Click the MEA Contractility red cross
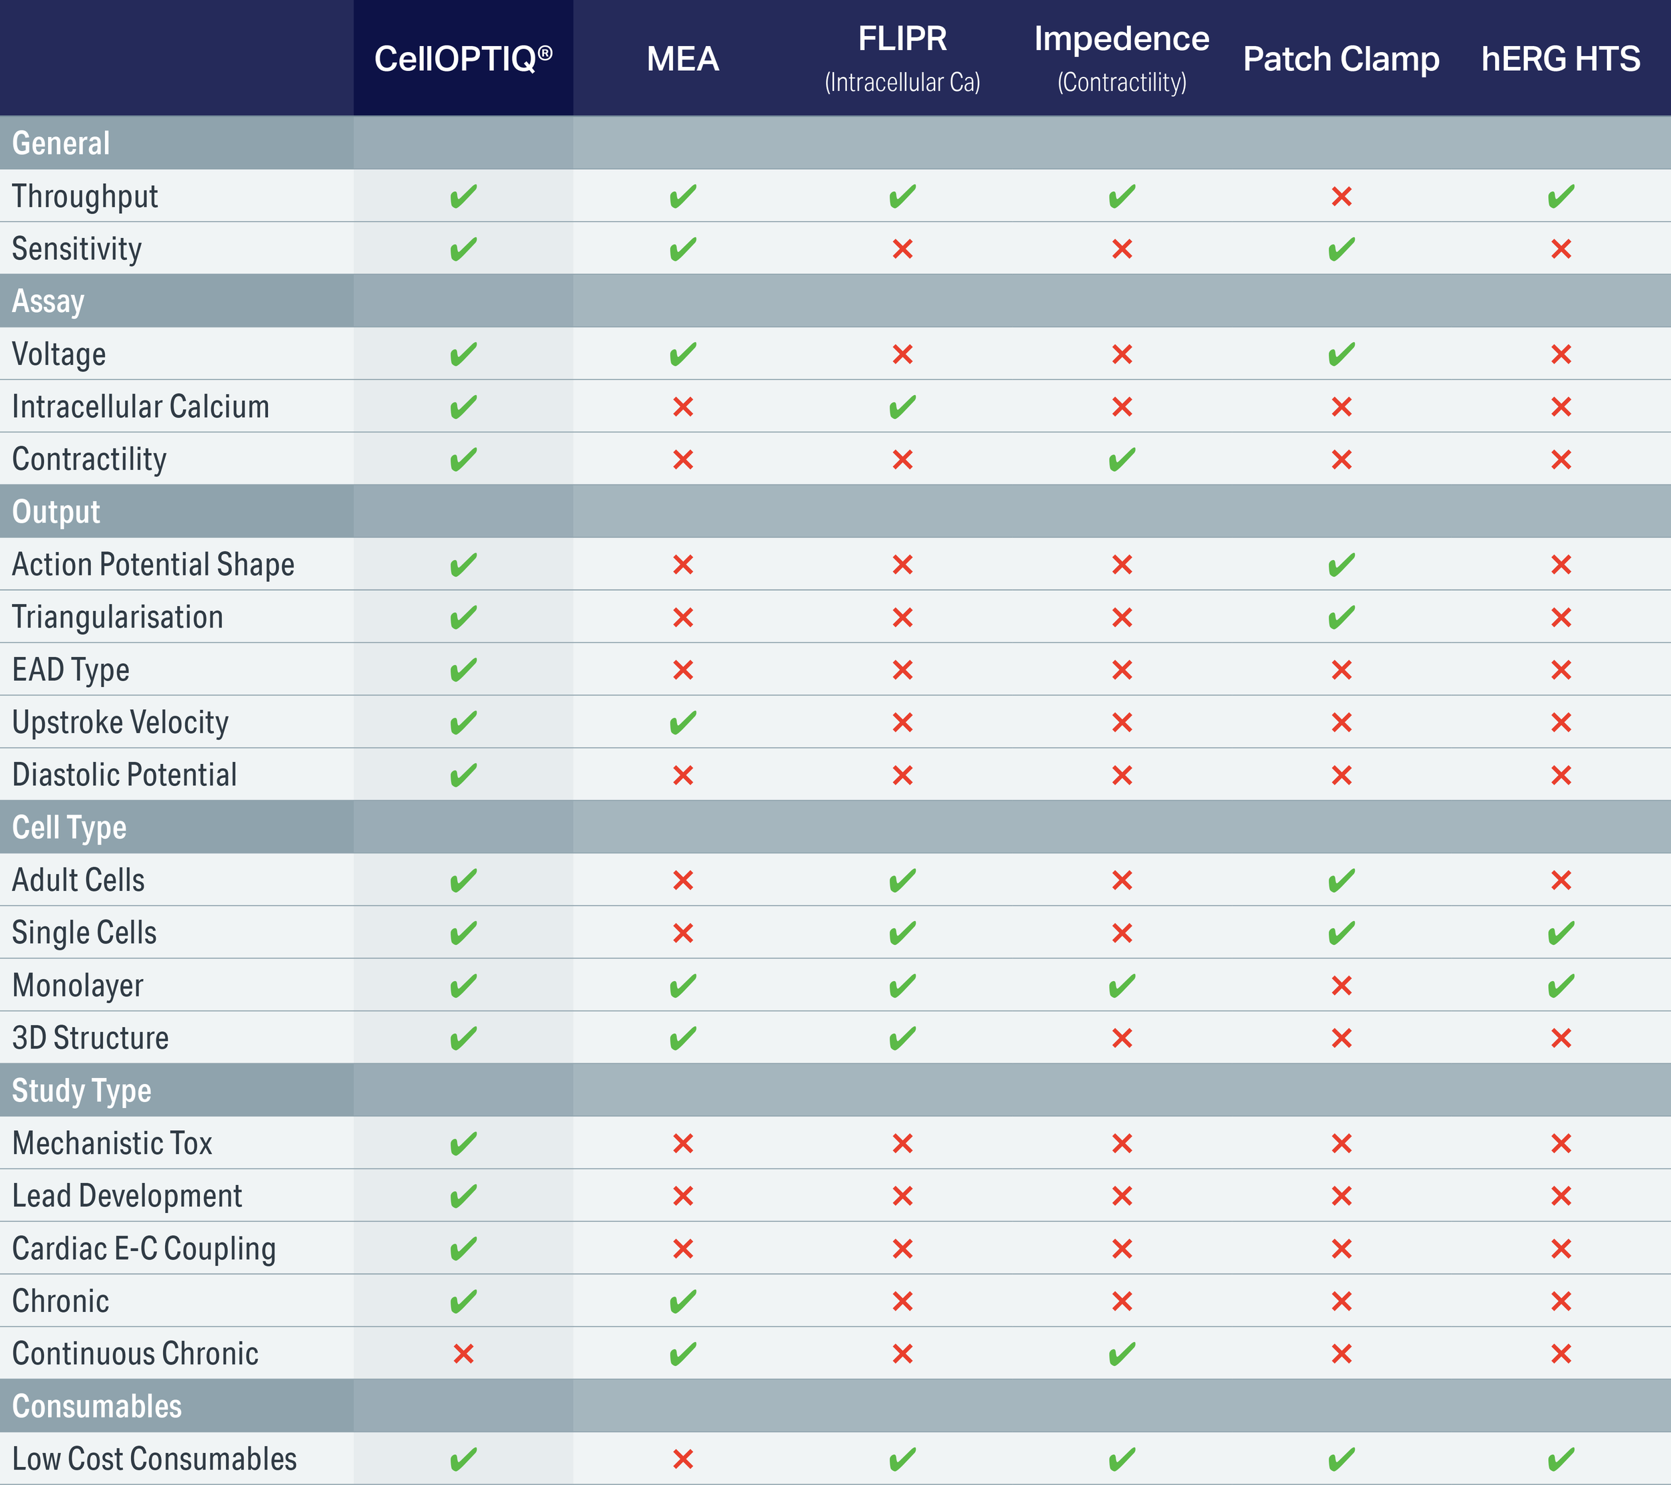Screen dimensions: 1671x1485 point(684,459)
